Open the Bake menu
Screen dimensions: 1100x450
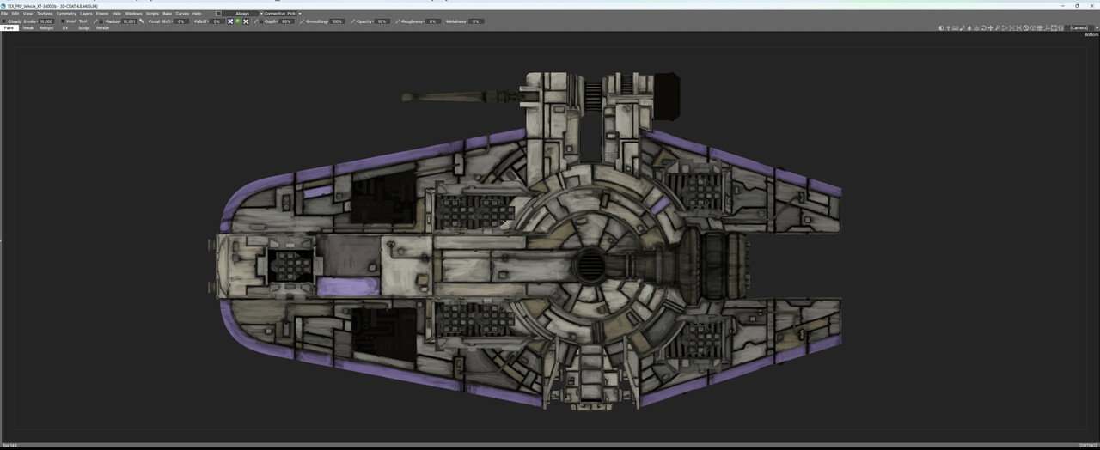pos(167,14)
